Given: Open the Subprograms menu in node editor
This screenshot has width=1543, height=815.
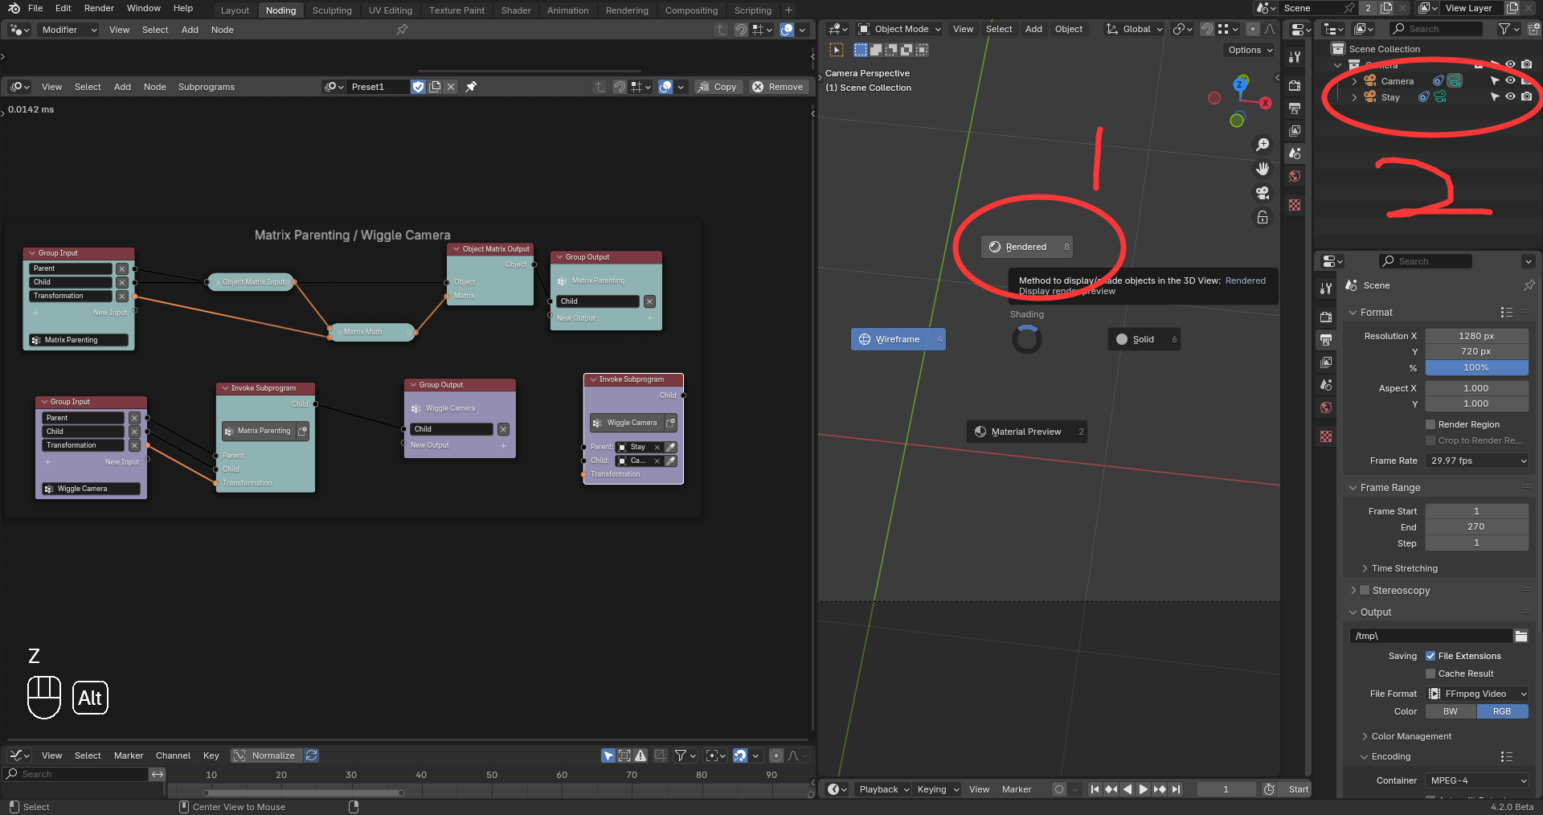Looking at the screenshot, I should coord(207,87).
